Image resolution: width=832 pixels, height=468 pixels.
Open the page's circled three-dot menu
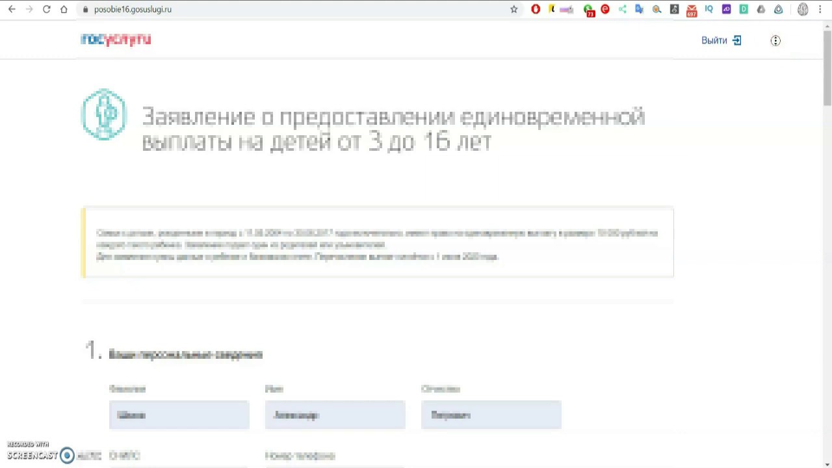(x=775, y=40)
